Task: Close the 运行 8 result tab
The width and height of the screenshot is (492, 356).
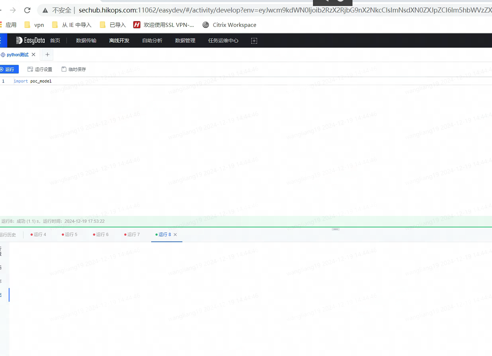Action: pos(175,235)
